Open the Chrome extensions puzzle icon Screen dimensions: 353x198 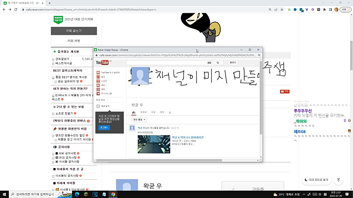pyautogui.click(x=325, y=9)
